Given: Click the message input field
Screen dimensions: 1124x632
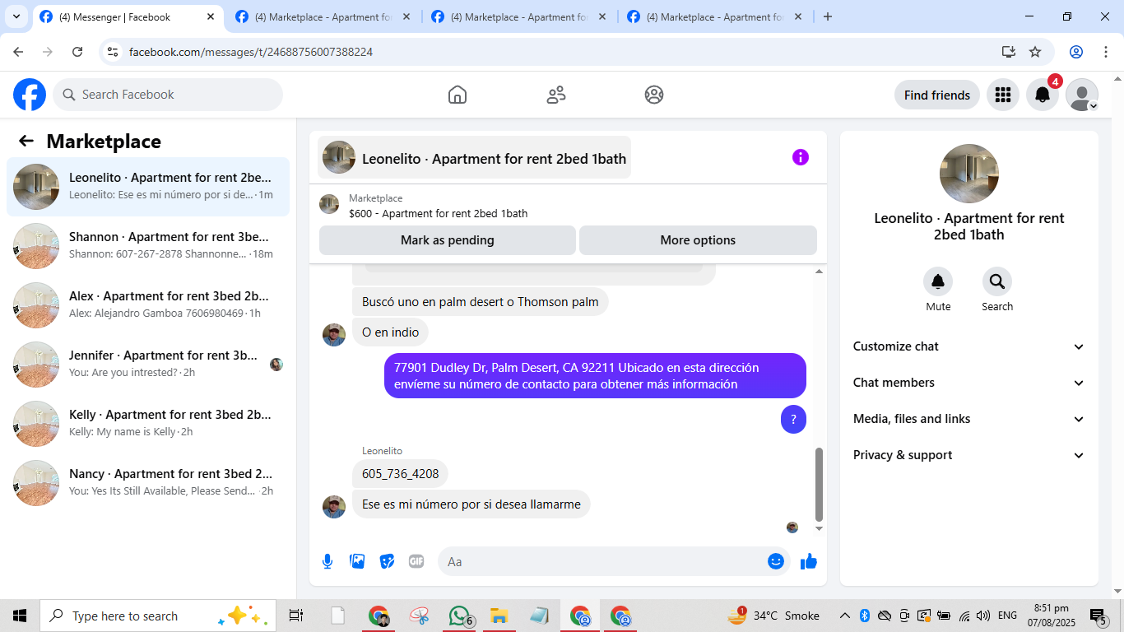Looking at the screenshot, I should pos(605,561).
